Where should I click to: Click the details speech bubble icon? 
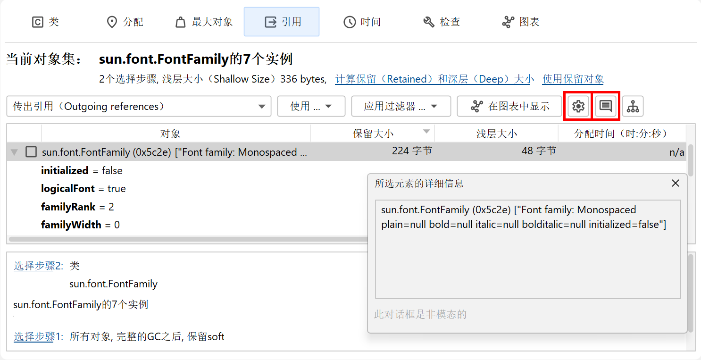pyautogui.click(x=605, y=107)
